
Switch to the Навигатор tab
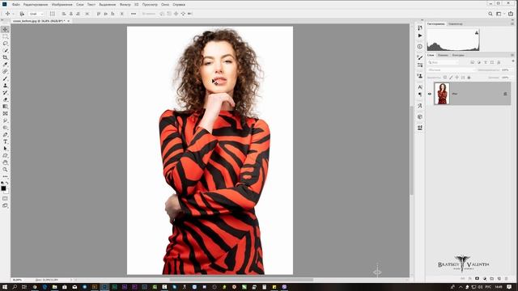click(x=456, y=23)
